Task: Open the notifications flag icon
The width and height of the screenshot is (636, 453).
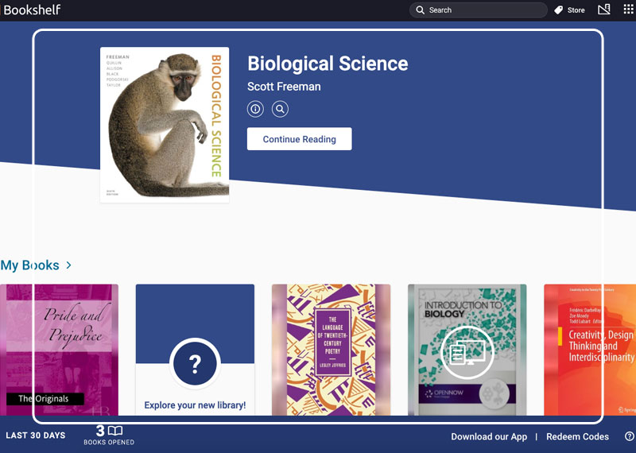Action: pos(604,10)
